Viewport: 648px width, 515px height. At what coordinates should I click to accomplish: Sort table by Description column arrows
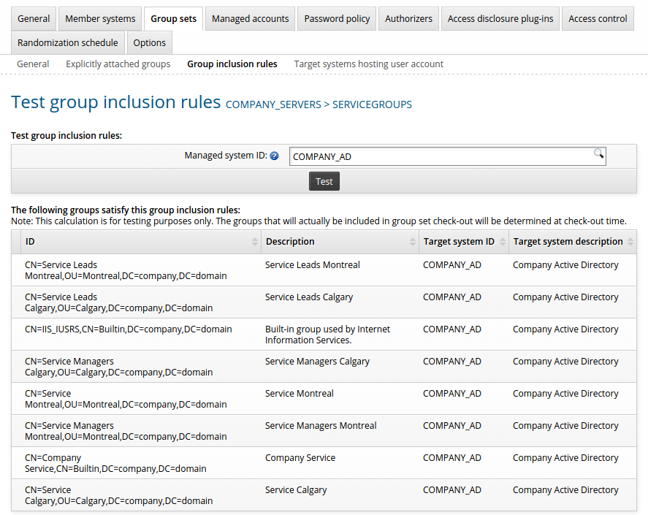pyautogui.click(x=413, y=242)
